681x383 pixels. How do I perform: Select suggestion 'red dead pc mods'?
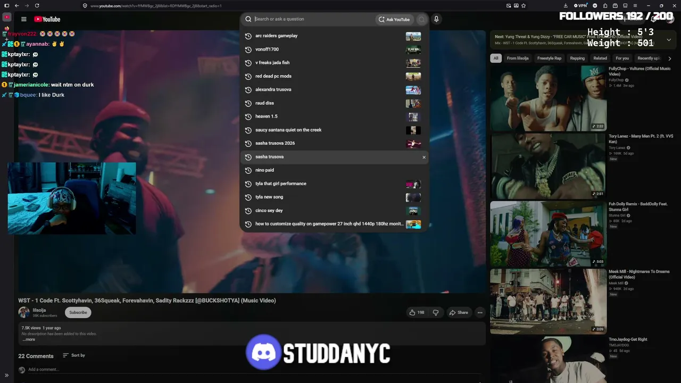(x=334, y=76)
